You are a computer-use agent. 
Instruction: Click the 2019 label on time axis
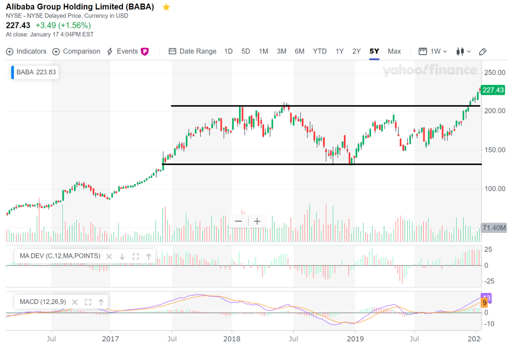355,340
